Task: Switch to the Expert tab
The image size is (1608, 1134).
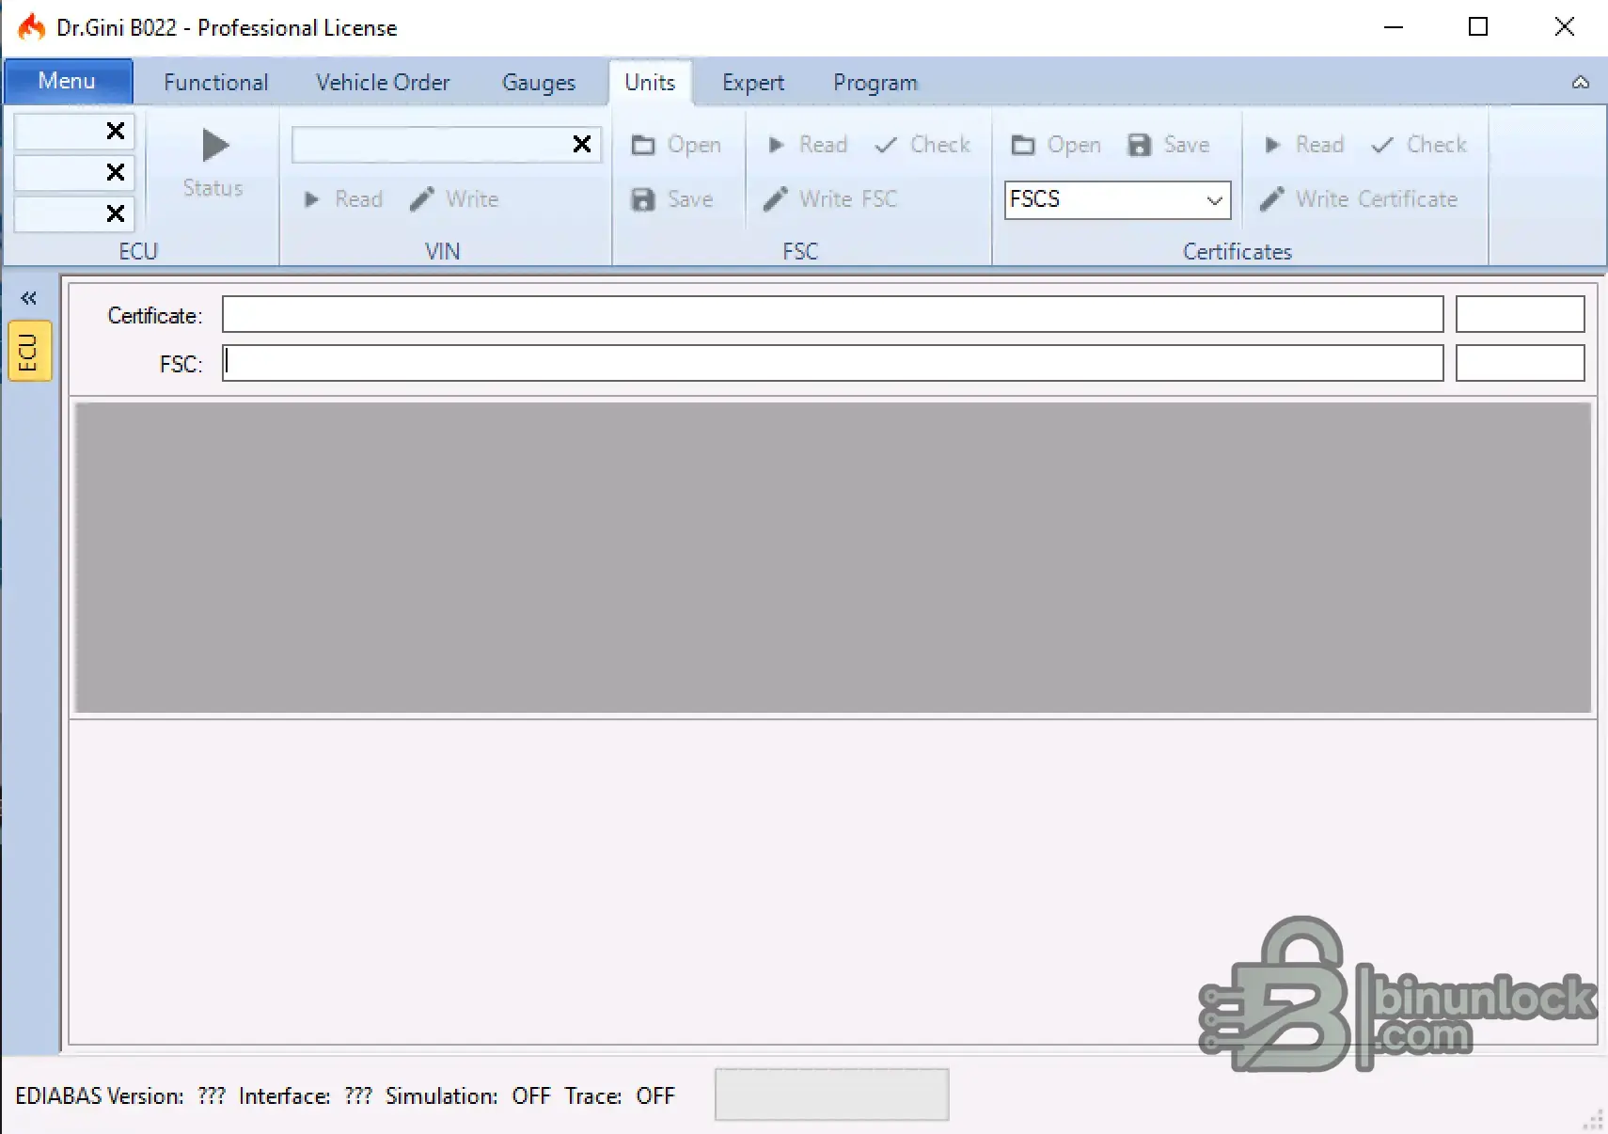Action: coord(753,83)
